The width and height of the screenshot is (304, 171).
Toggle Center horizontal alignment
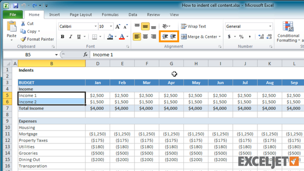(x=145, y=37)
